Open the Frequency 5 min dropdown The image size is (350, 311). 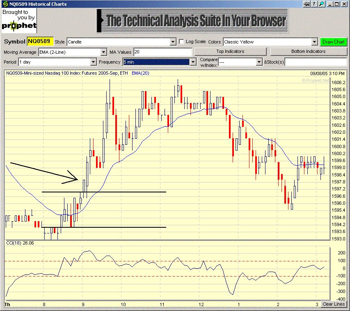point(193,62)
